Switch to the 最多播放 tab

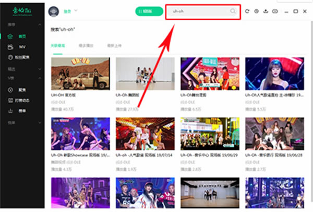[86, 46]
